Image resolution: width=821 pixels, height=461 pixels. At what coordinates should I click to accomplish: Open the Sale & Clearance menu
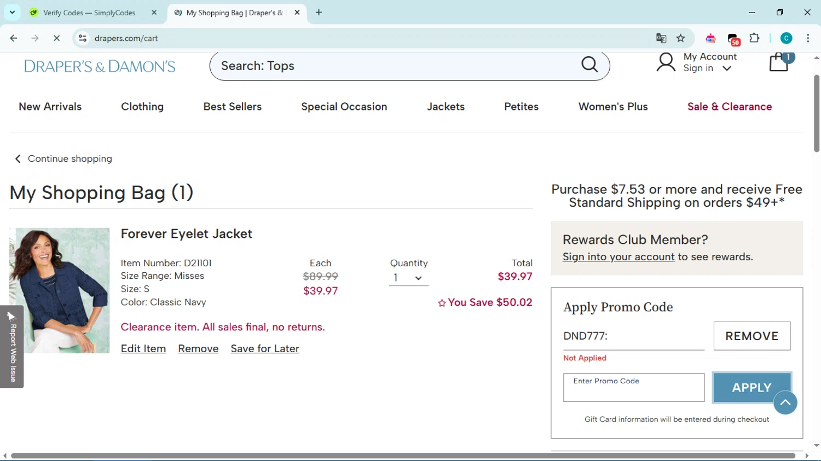[x=730, y=107]
